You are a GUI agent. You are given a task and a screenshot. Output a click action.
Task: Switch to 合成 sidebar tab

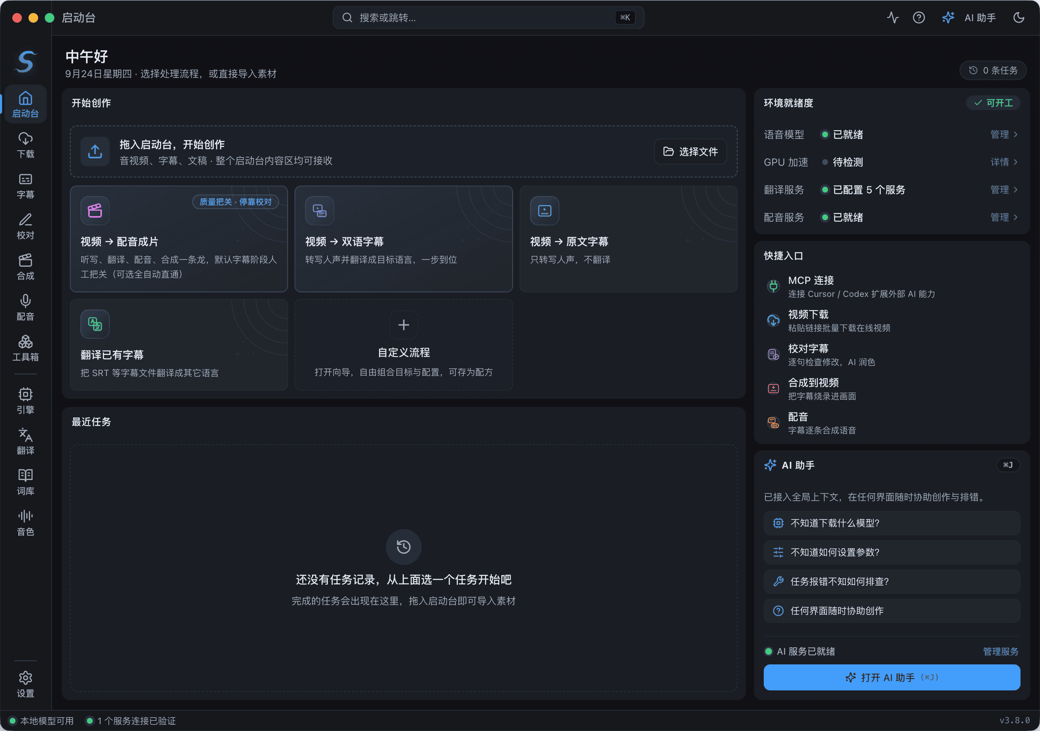[x=25, y=267]
